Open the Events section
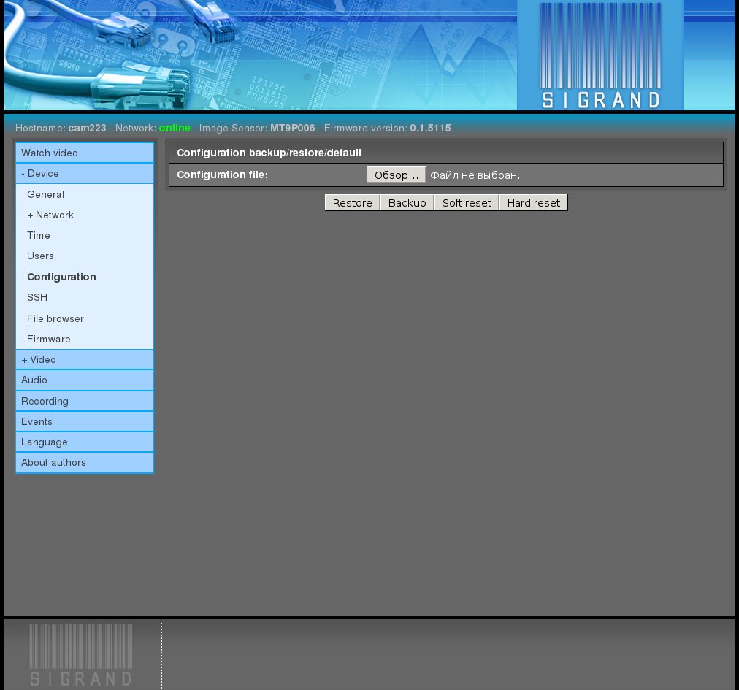Viewport: 739px width, 690px height. 85,421
